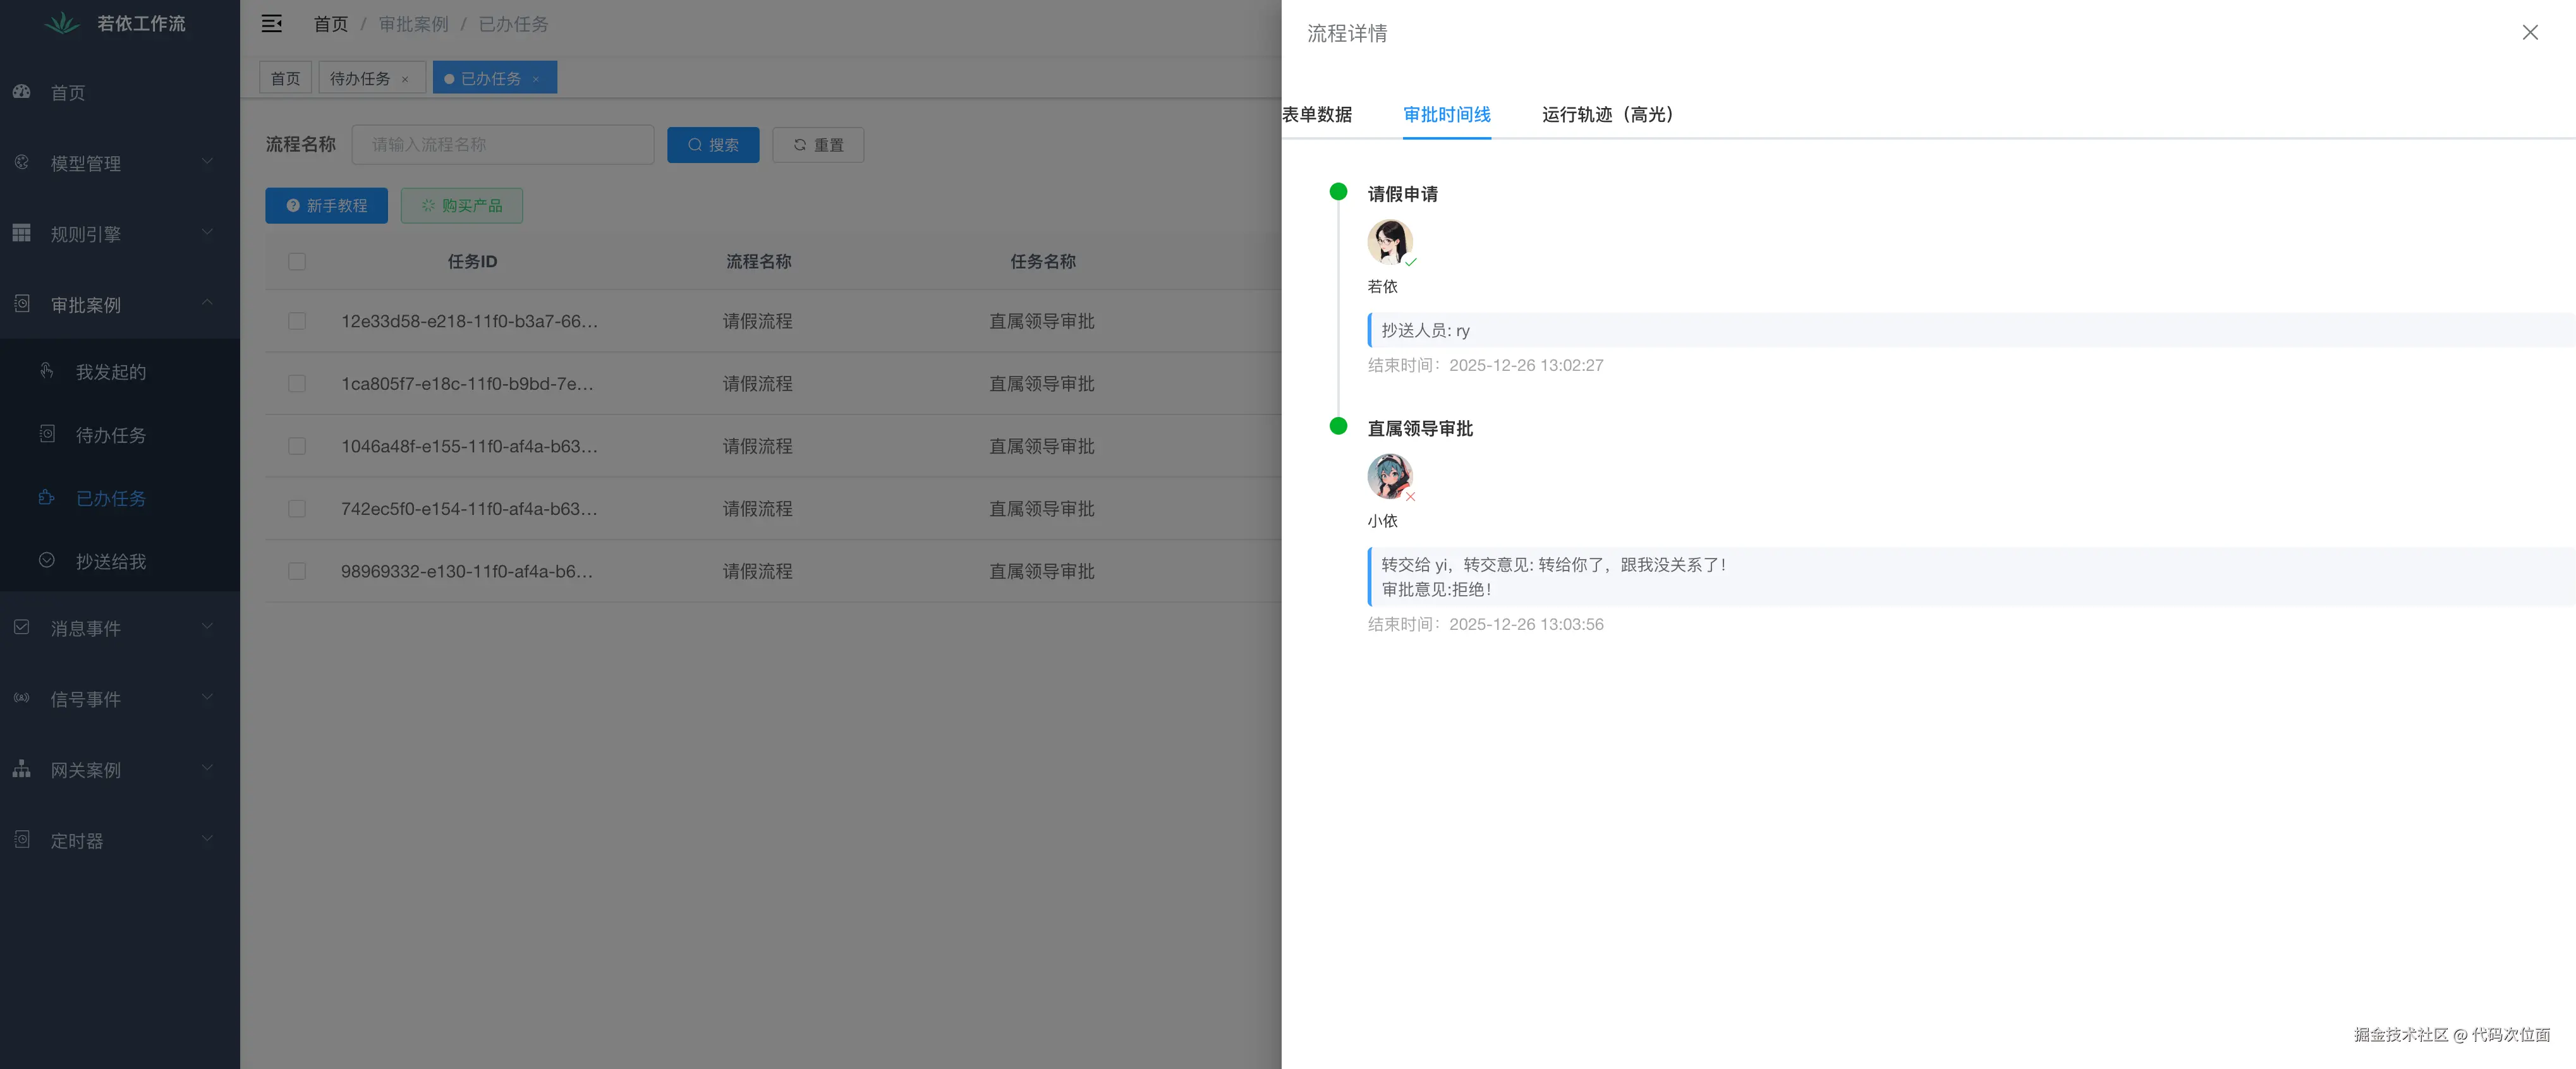Check the row starting with 1046a48f
This screenshot has width=2576, height=1069.
pyautogui.click(x=297, y=446)
